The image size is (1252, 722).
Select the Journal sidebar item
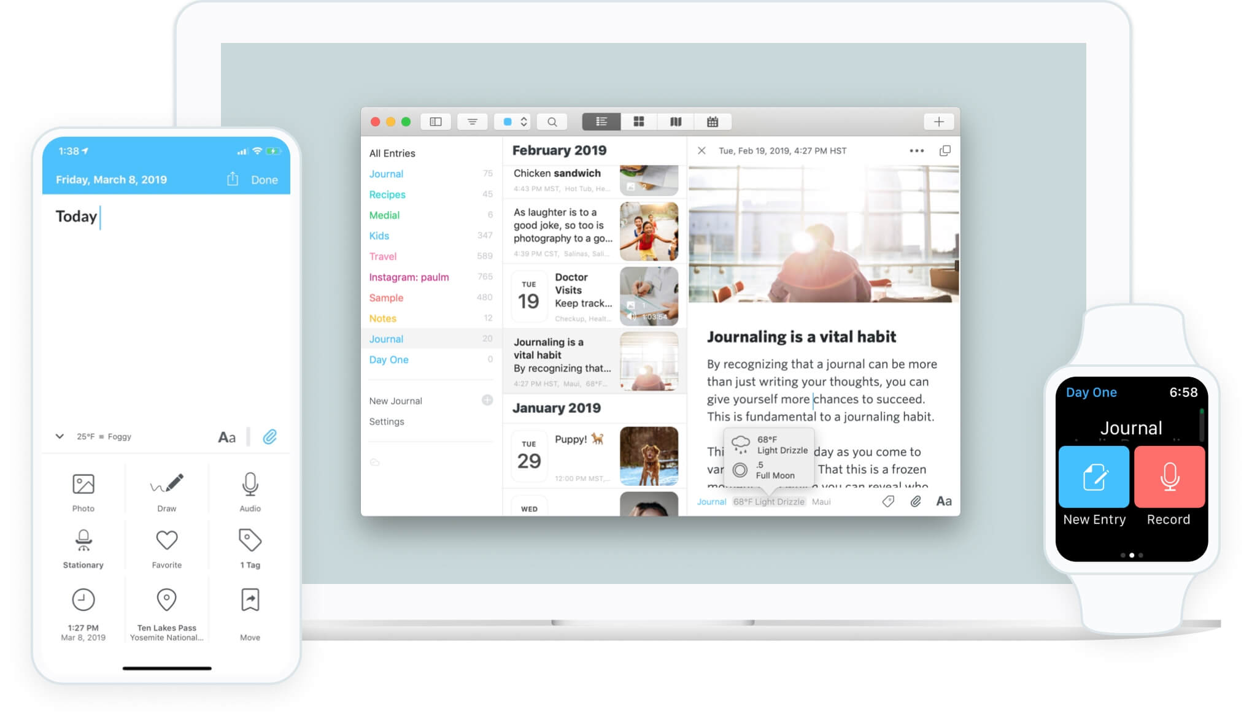click(x=385, y=339)
